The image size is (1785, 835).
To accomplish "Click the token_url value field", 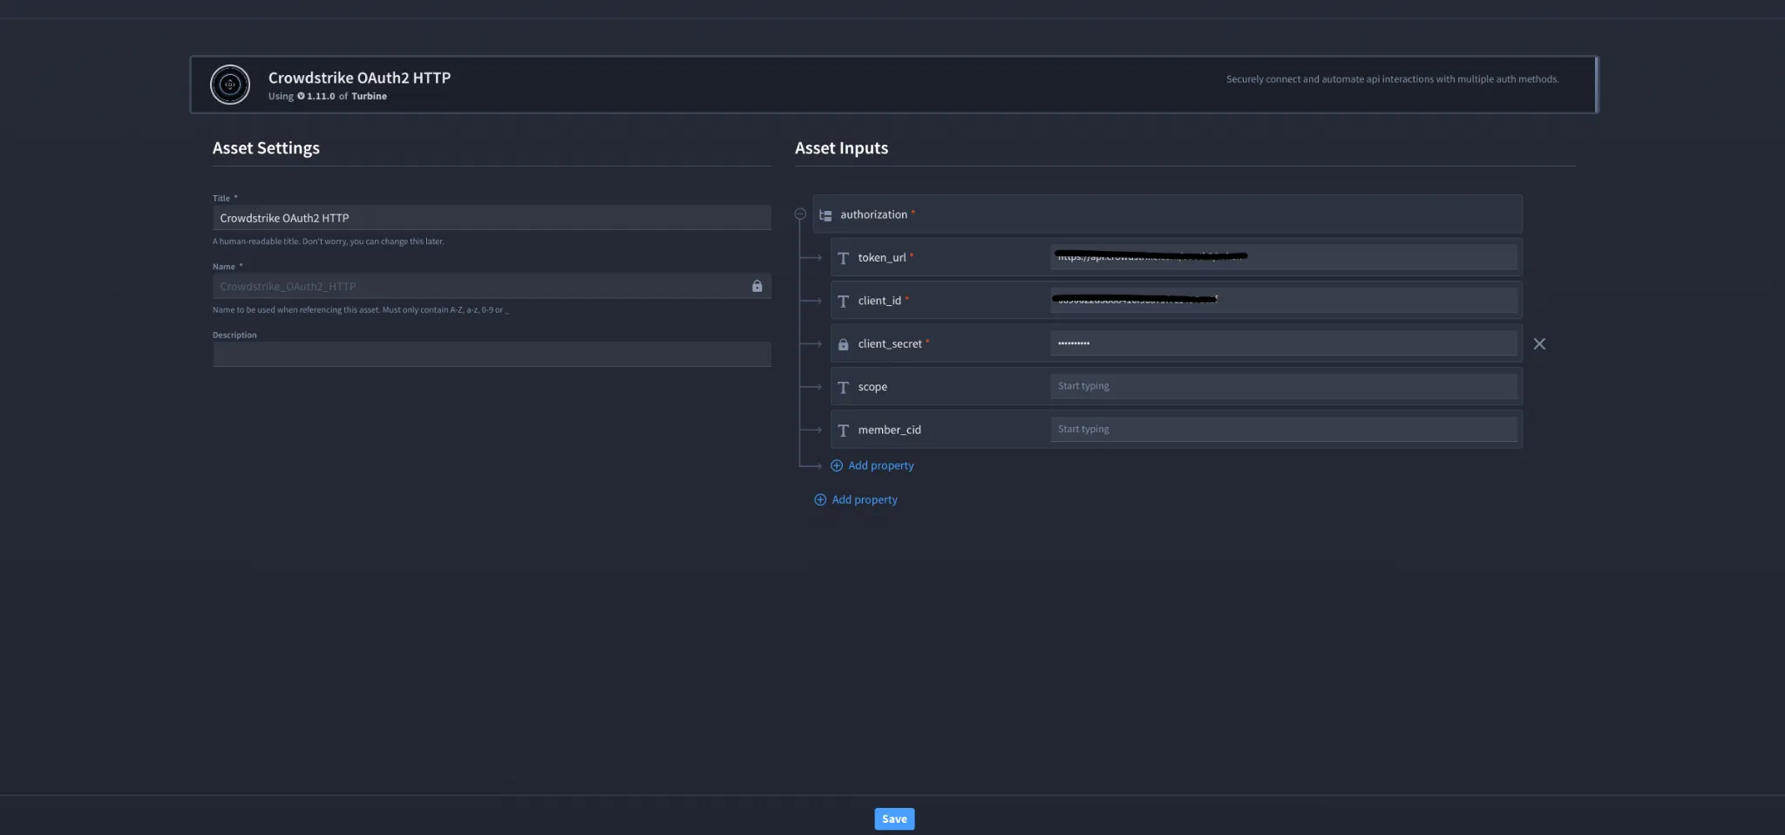I will [x=1284, y=257].
